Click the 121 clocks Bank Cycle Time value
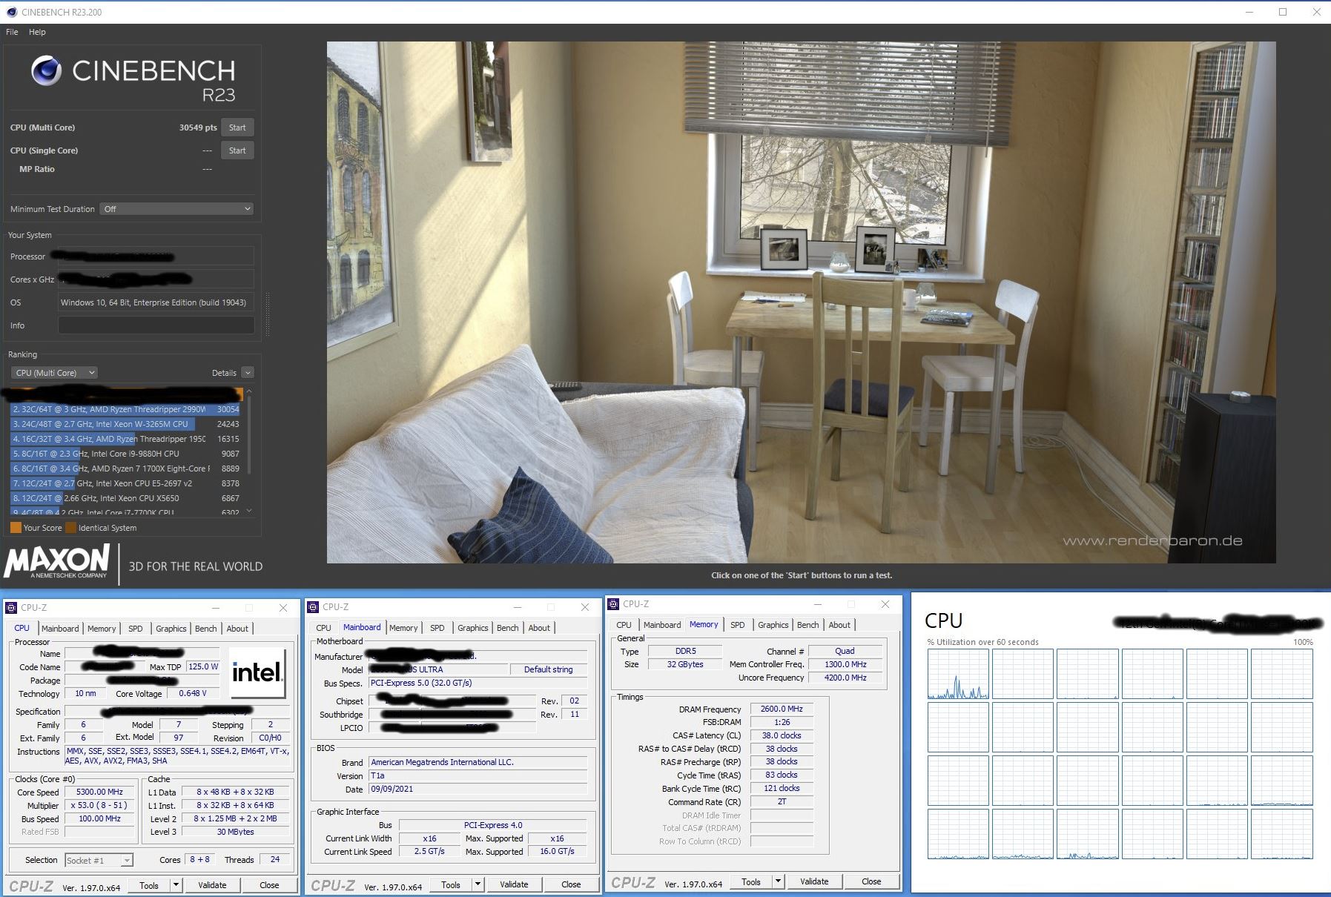The height and width of the screenshot is (897, 1331). pyautogui.click(x=782, y=788)
